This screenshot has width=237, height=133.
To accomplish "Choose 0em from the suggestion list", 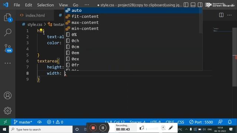I will tap(132, 53).
